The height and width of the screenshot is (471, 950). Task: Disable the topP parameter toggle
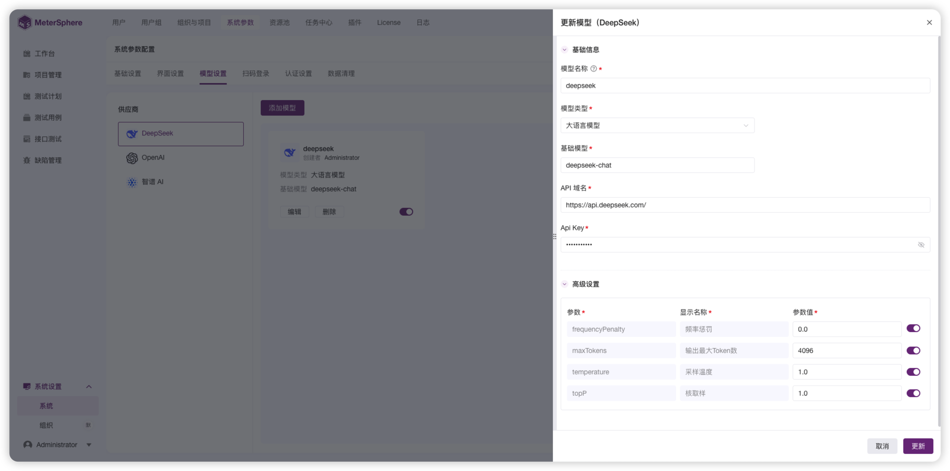point(913,393)
